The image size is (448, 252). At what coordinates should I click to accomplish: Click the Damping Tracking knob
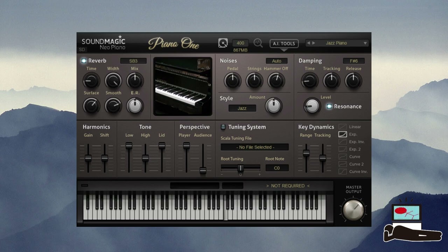coord(331,81)
